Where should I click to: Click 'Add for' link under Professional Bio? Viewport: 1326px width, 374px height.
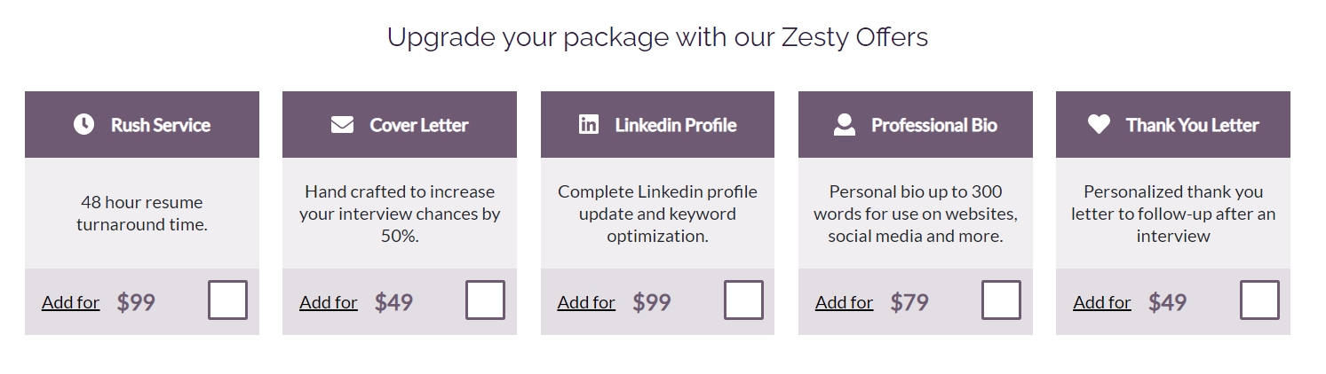click(x=845, y=302)
